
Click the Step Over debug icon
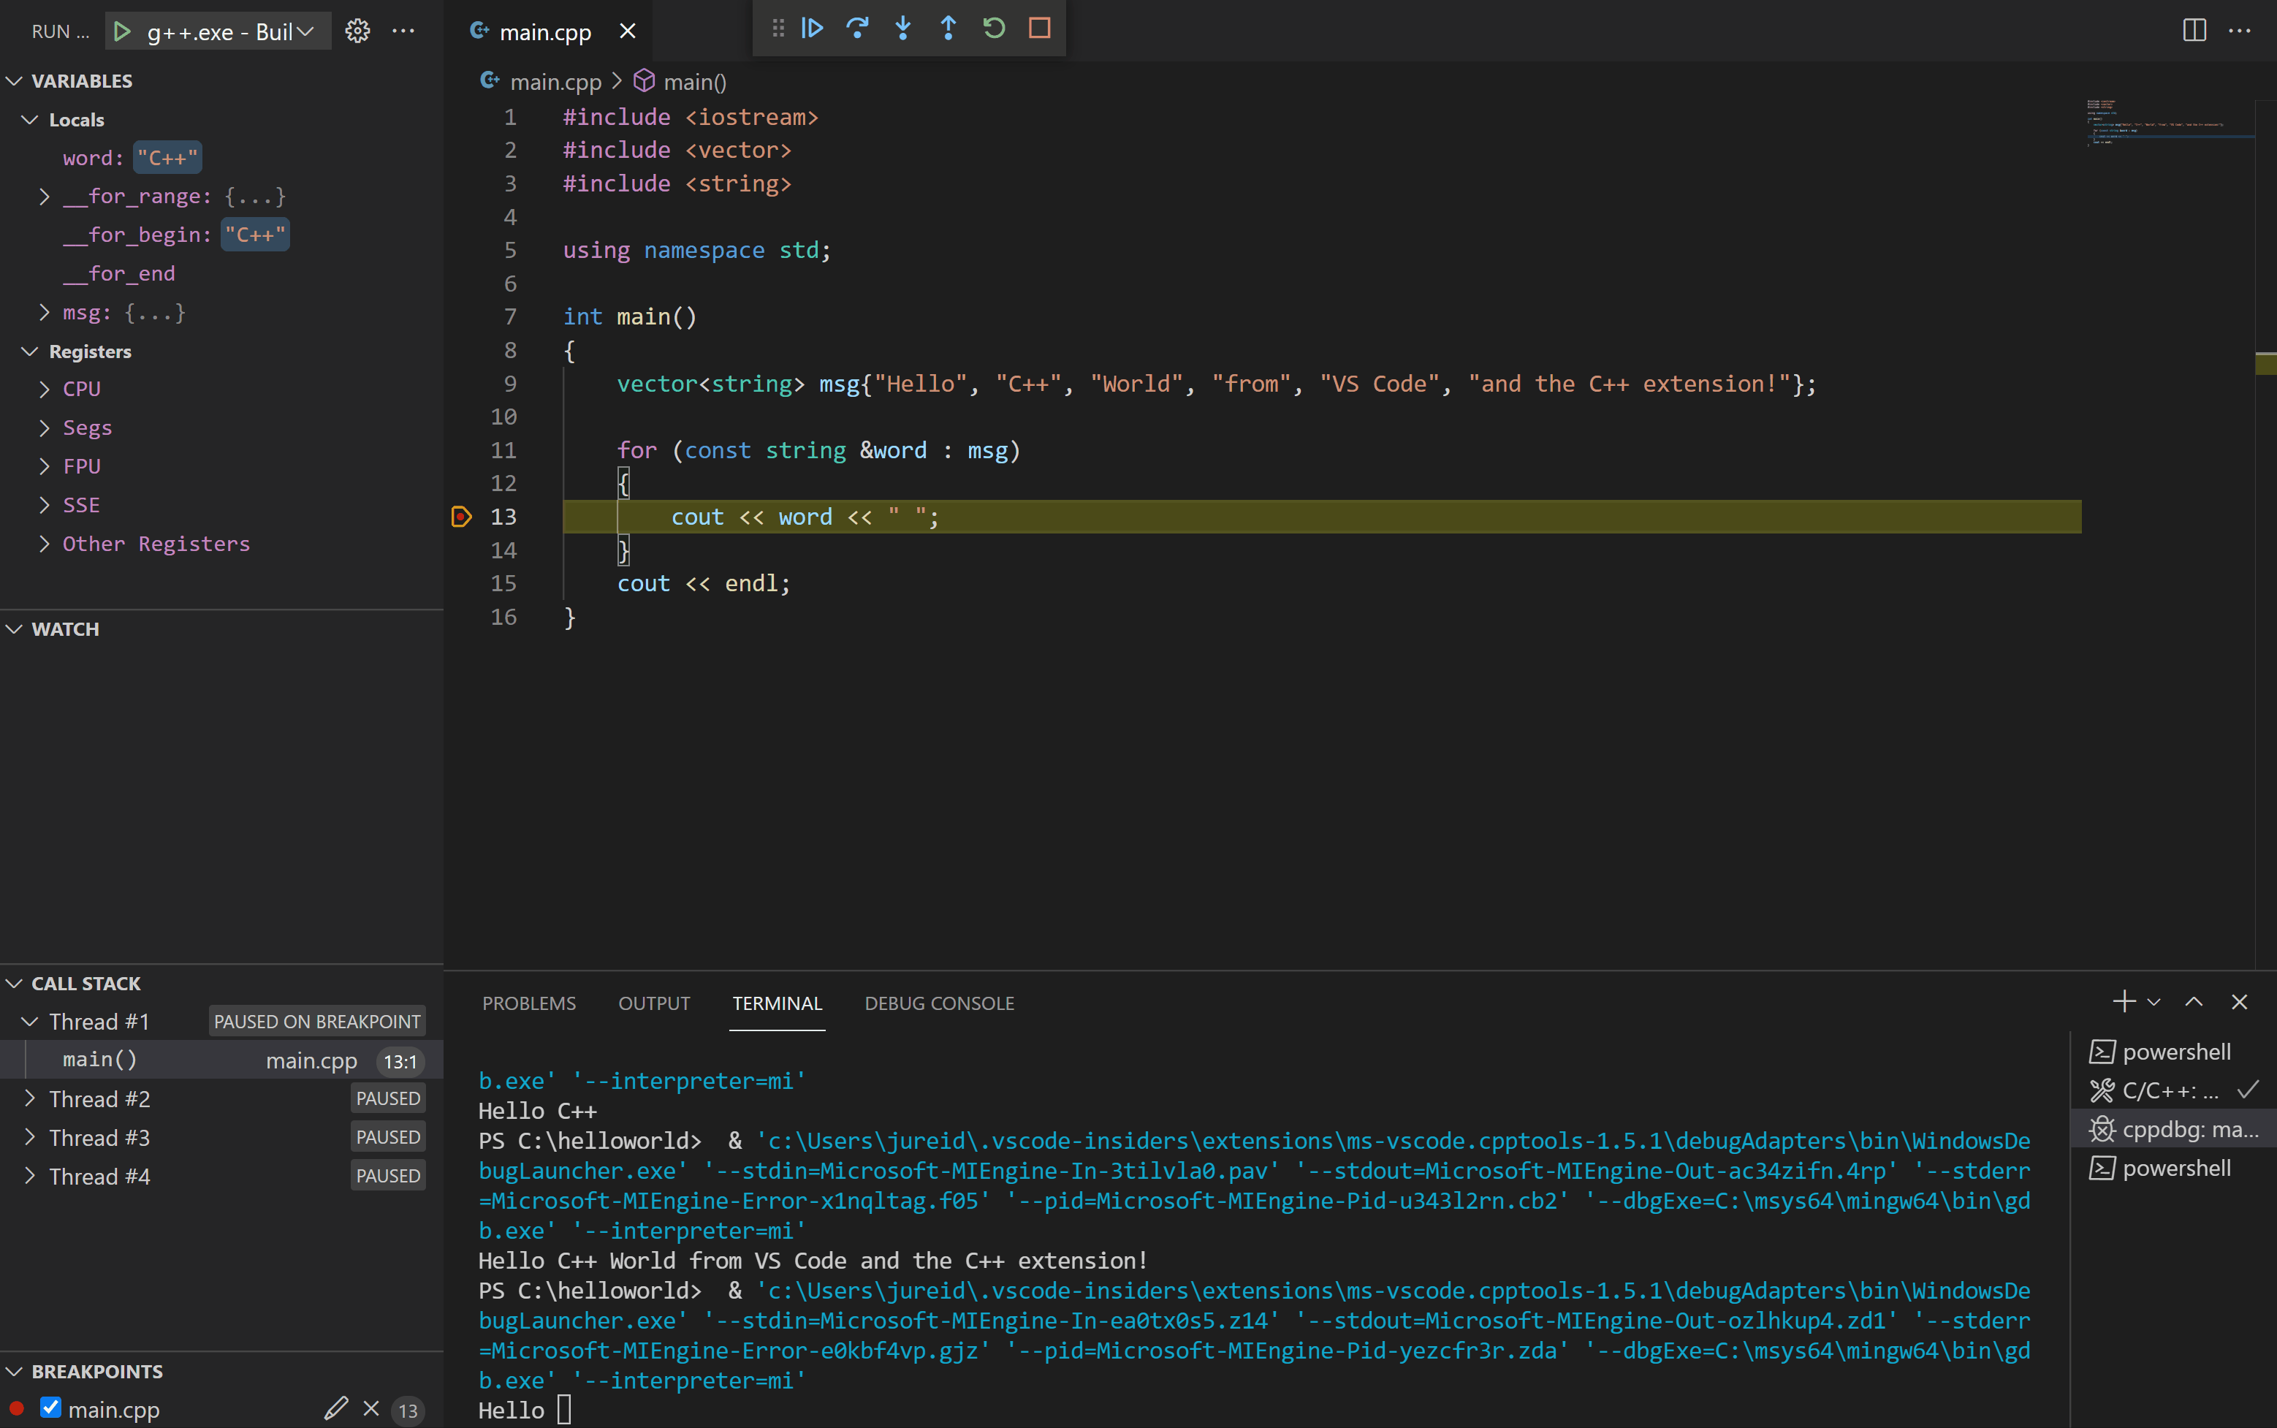pyautogui.click(x=856, y=29)
